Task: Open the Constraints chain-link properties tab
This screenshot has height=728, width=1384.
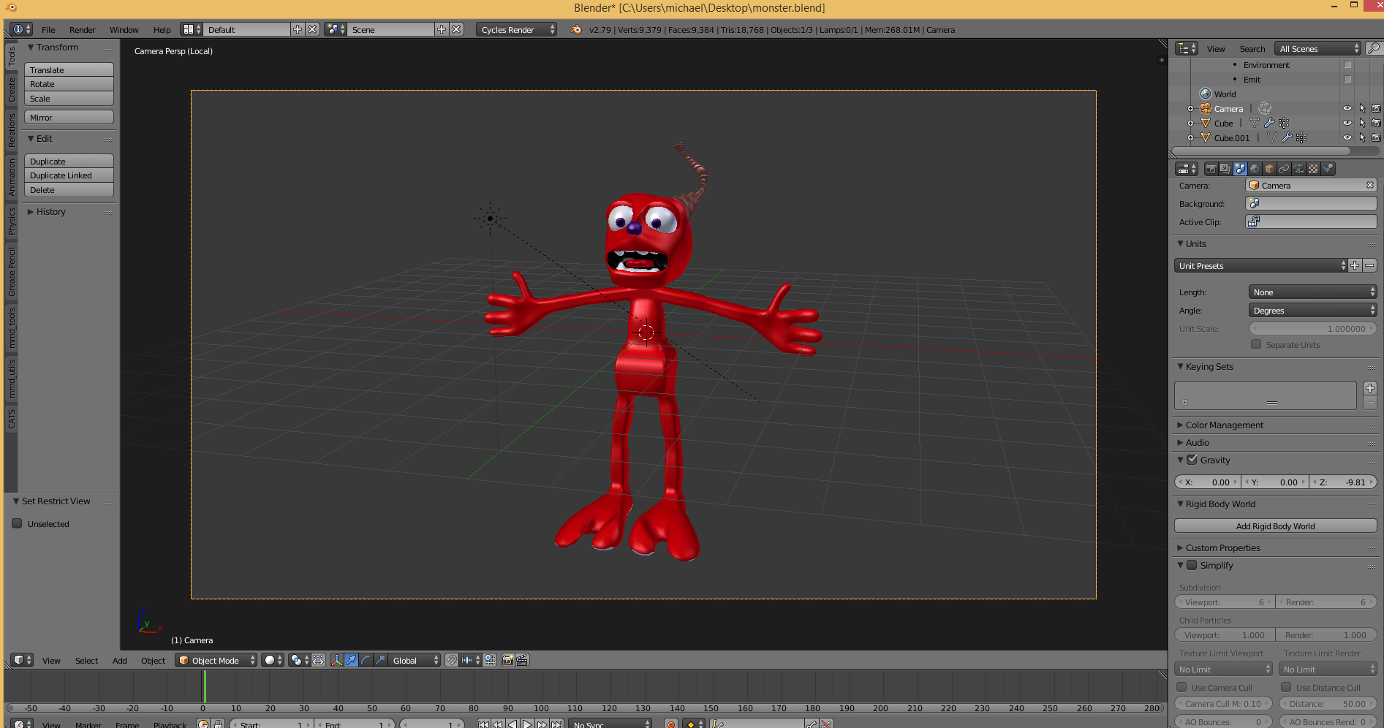Action: (1284, 169)
